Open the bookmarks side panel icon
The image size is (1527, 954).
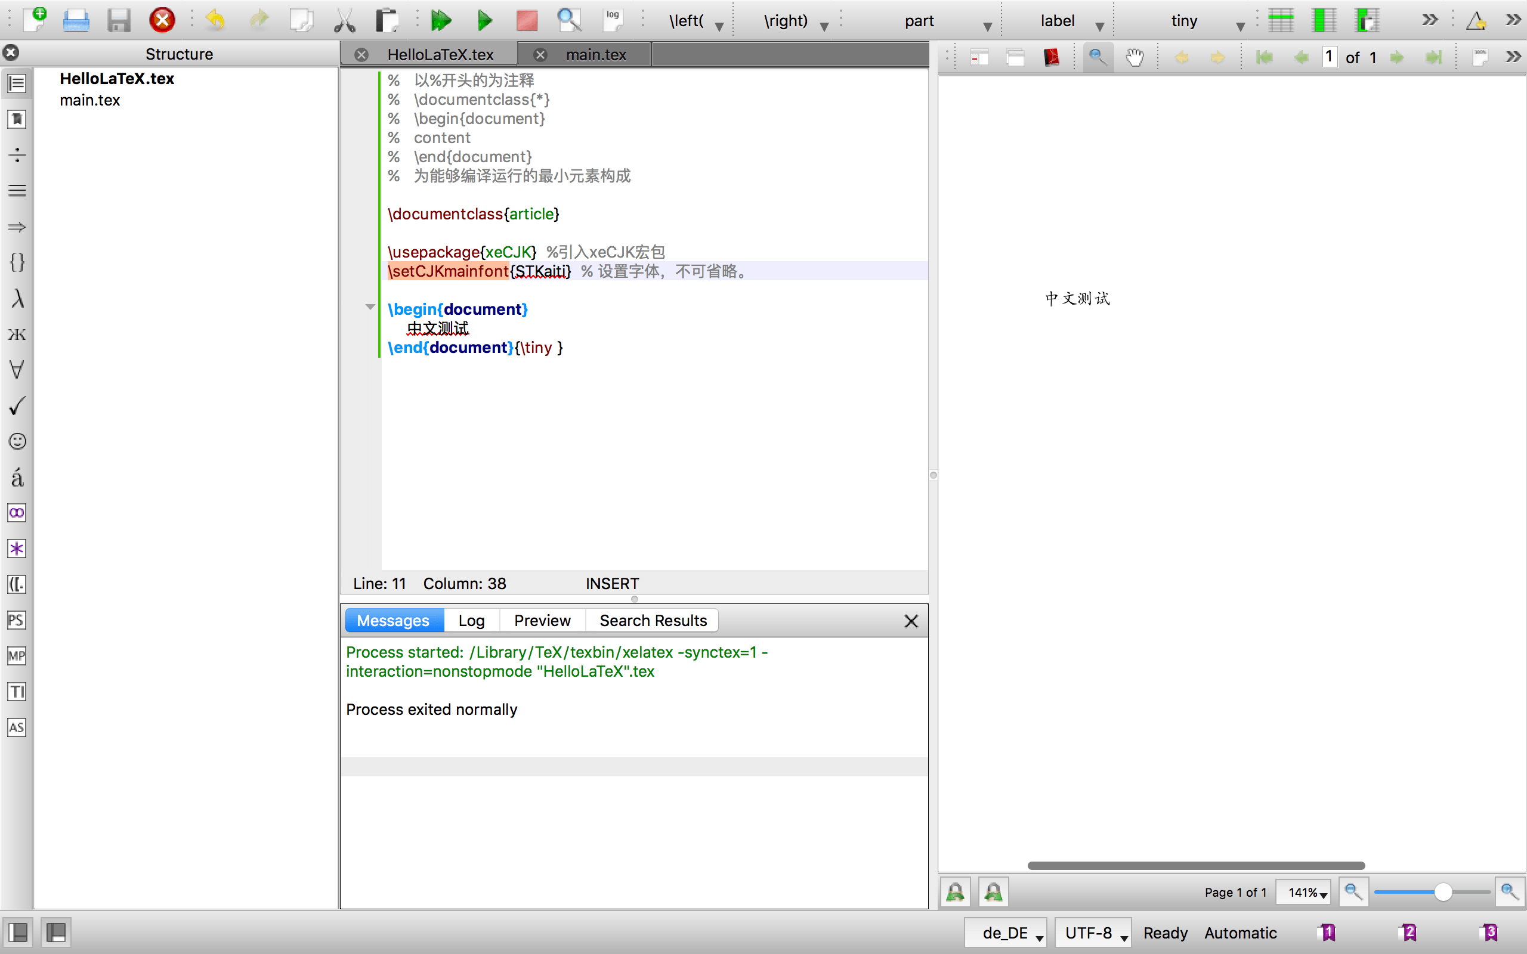(17, 119)
